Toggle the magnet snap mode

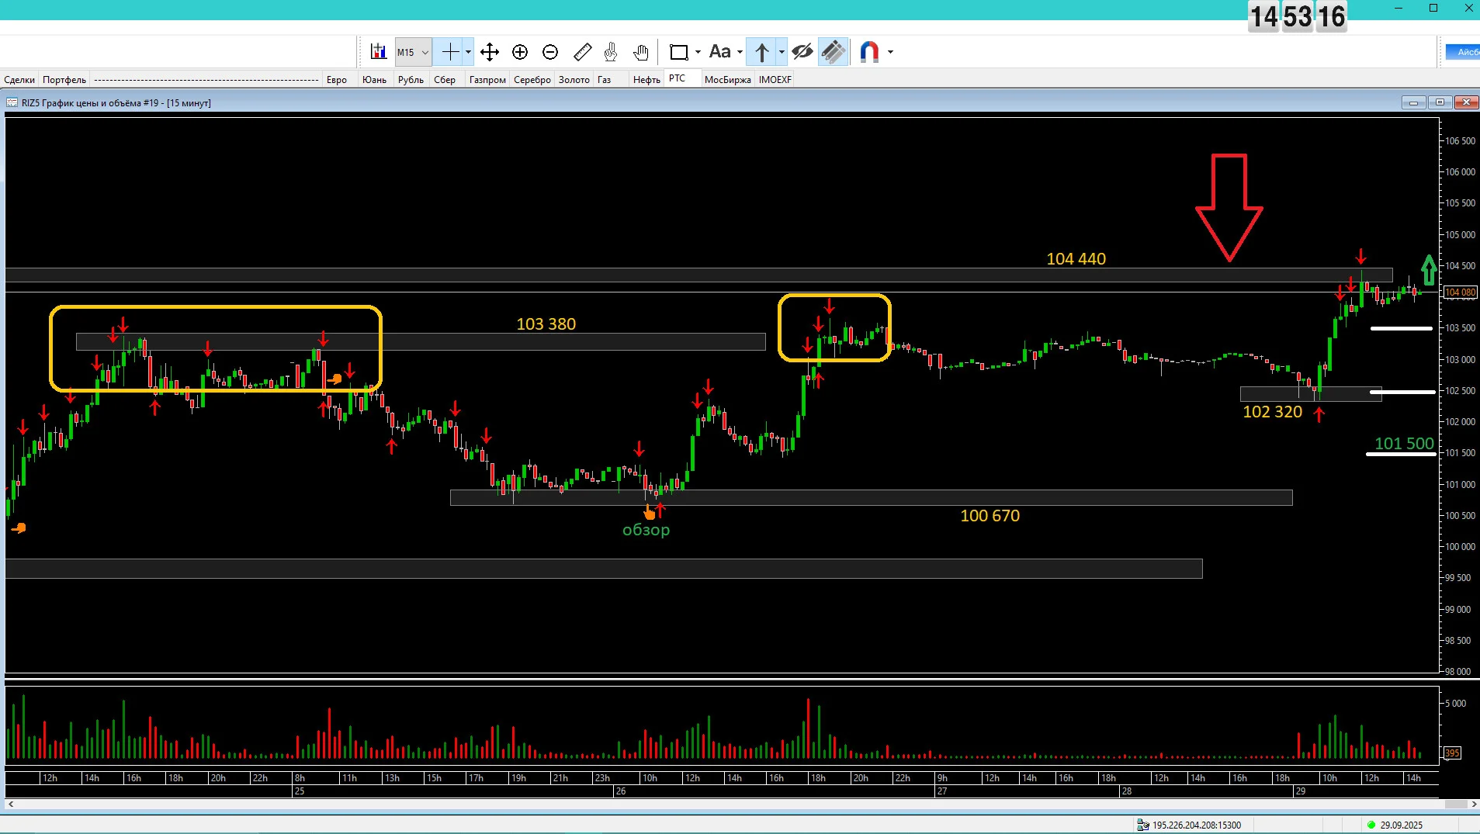(869, 52)
